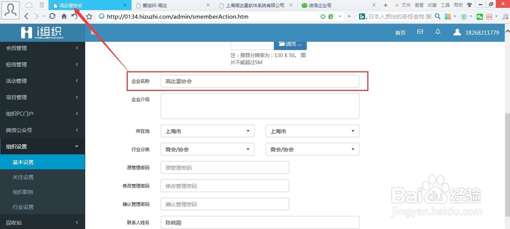Open the 工具 browser menu
The width and height of the screenshot is (510, 229).
click(x=445, y=5)
